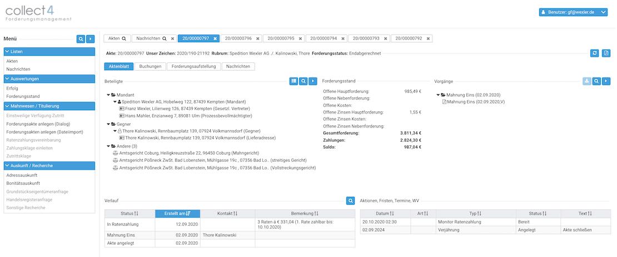Open Bonitätsauskunft in the sidebar

[23, 183]
